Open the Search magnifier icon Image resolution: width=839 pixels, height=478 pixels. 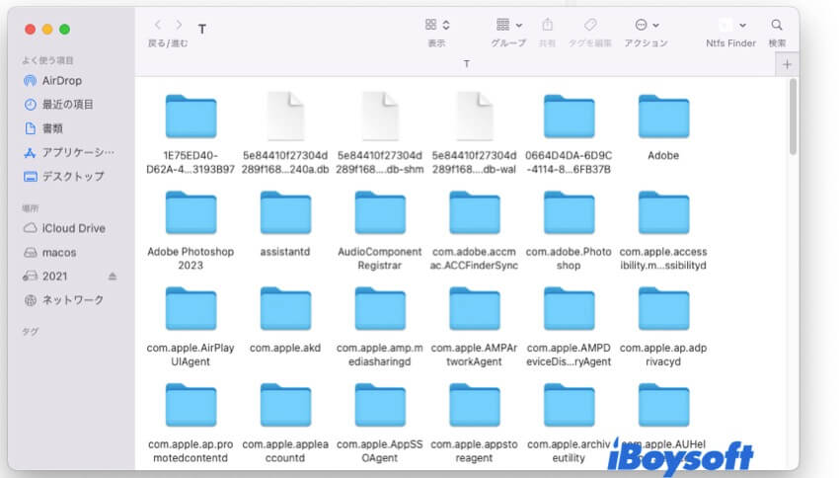point(777,25)
